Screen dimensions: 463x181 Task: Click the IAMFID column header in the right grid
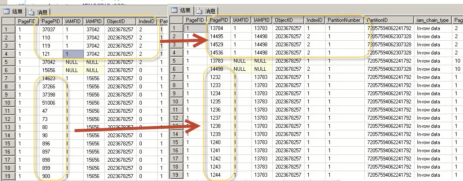[x=241, y=20]
